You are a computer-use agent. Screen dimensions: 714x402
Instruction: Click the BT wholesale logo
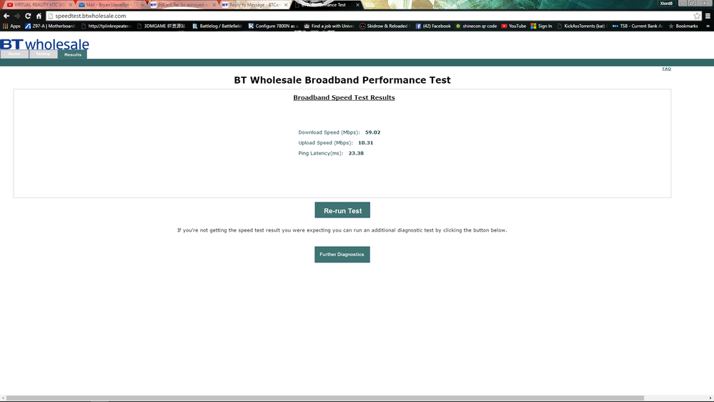tap(44, 44)
